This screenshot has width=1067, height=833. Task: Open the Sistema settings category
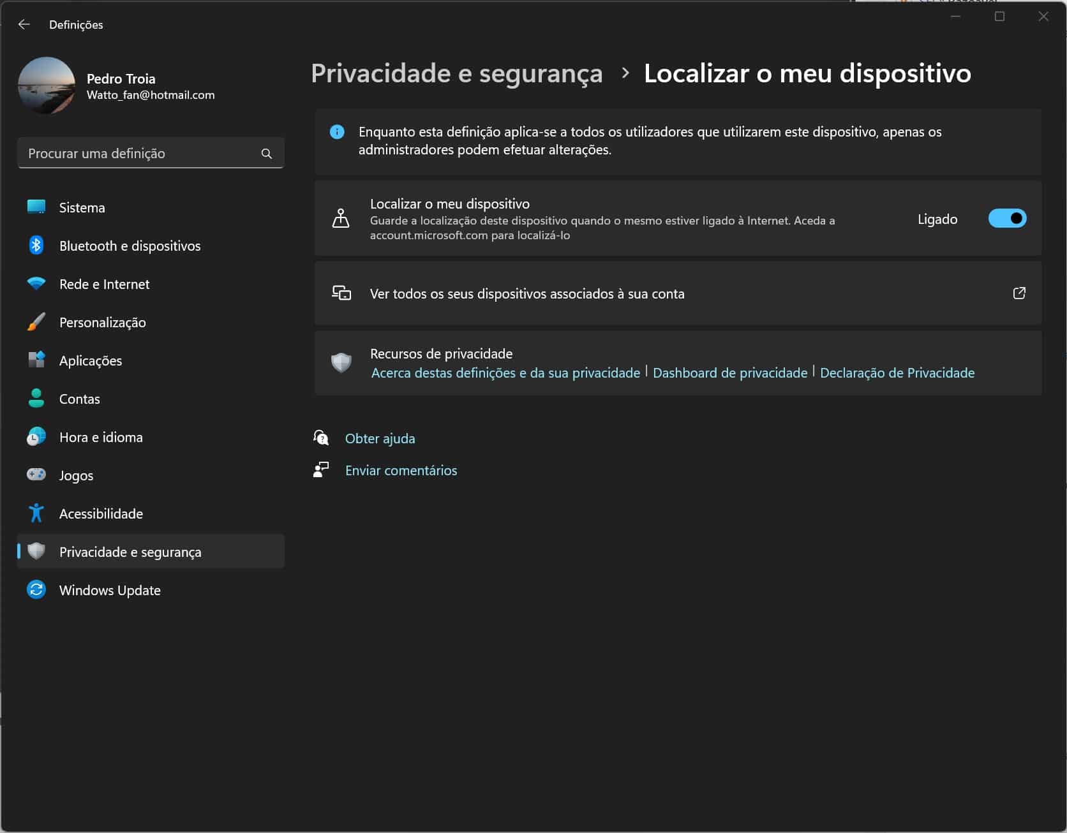pos(82,208)
